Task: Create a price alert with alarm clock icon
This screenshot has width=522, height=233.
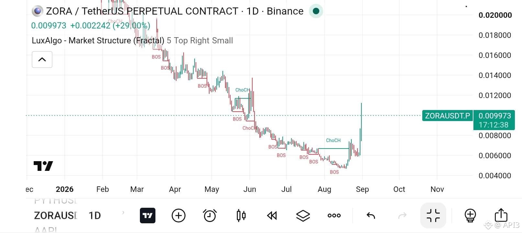Action: (x=210, y=216)
